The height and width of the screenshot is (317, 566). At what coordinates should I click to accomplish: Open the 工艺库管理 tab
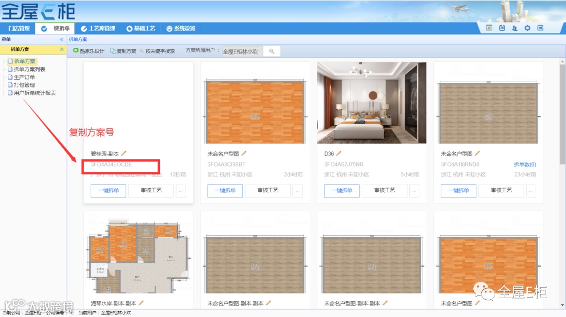(98, 28)
